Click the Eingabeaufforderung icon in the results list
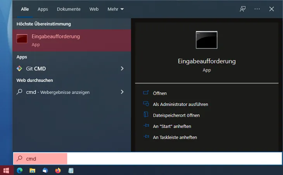 coord(22,39)
